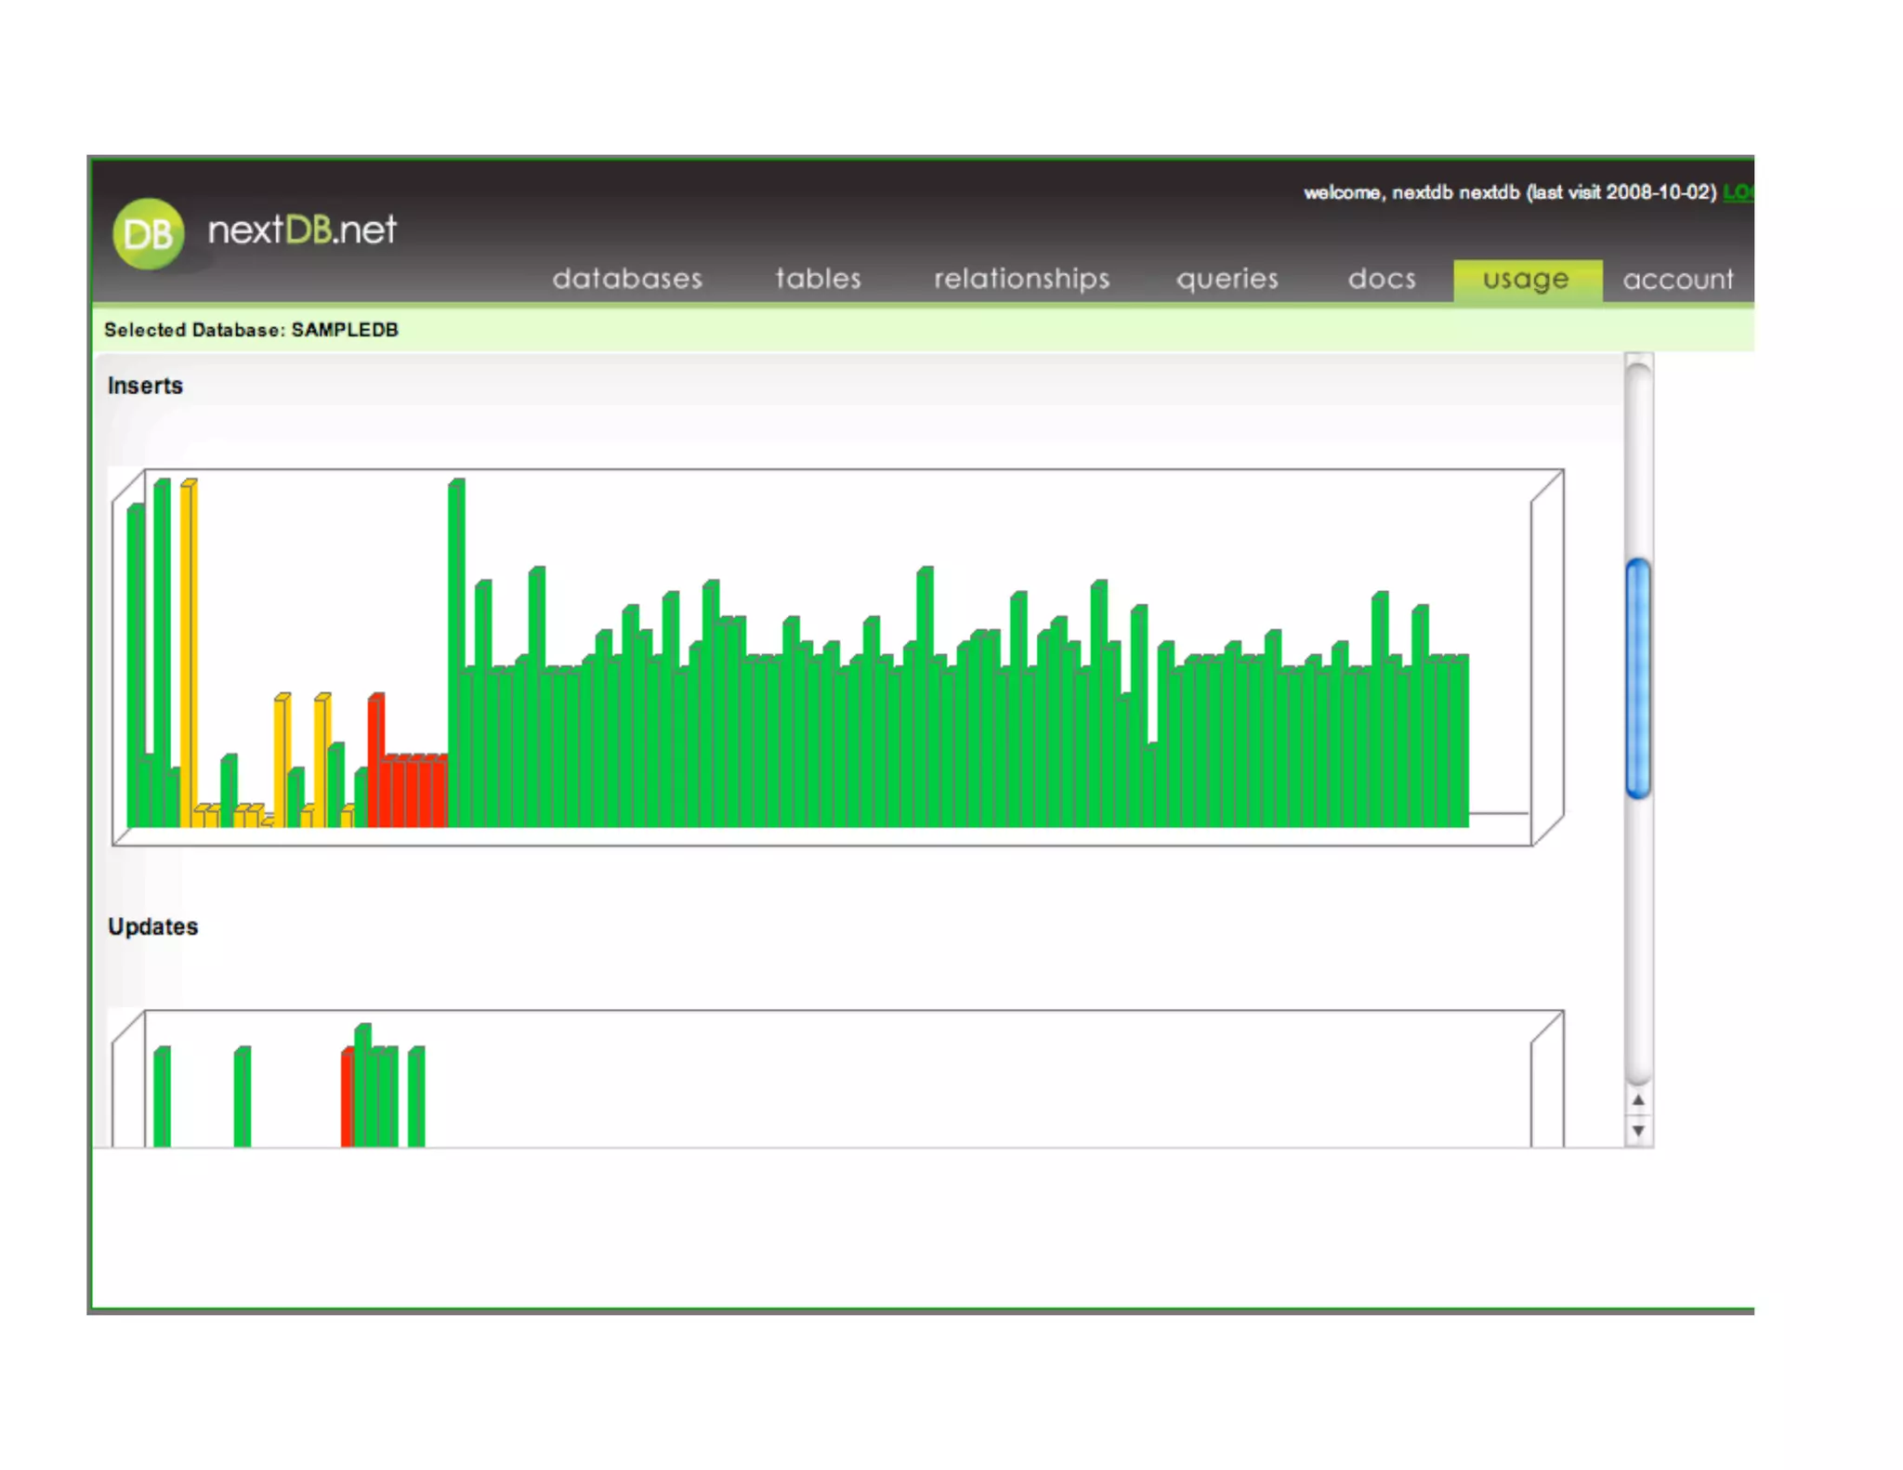Click the nextDB.net logo text
This screenshot has width=1903, height=1470.
pos(302,230)
